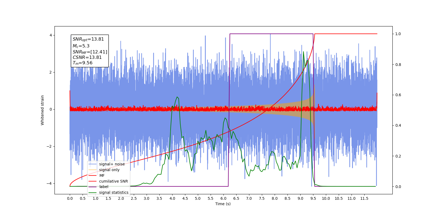Screen dimensions: 436x218
Task: Click right y-axis tick label 0.2
Action: pyautogui.click(x=398, y=156)
